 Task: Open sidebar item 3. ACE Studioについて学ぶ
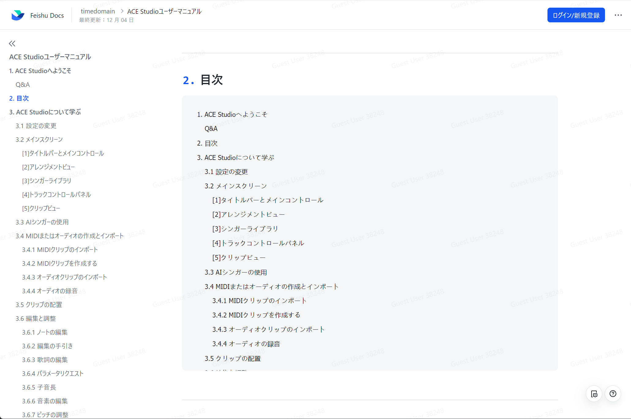pos(45,112)
